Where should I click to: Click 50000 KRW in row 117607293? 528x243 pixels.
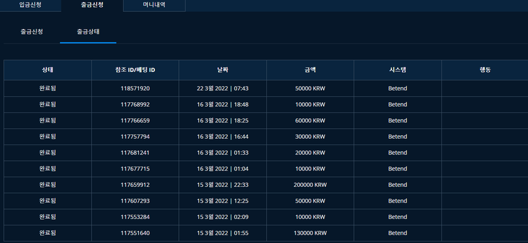click(x=310, y=201)
